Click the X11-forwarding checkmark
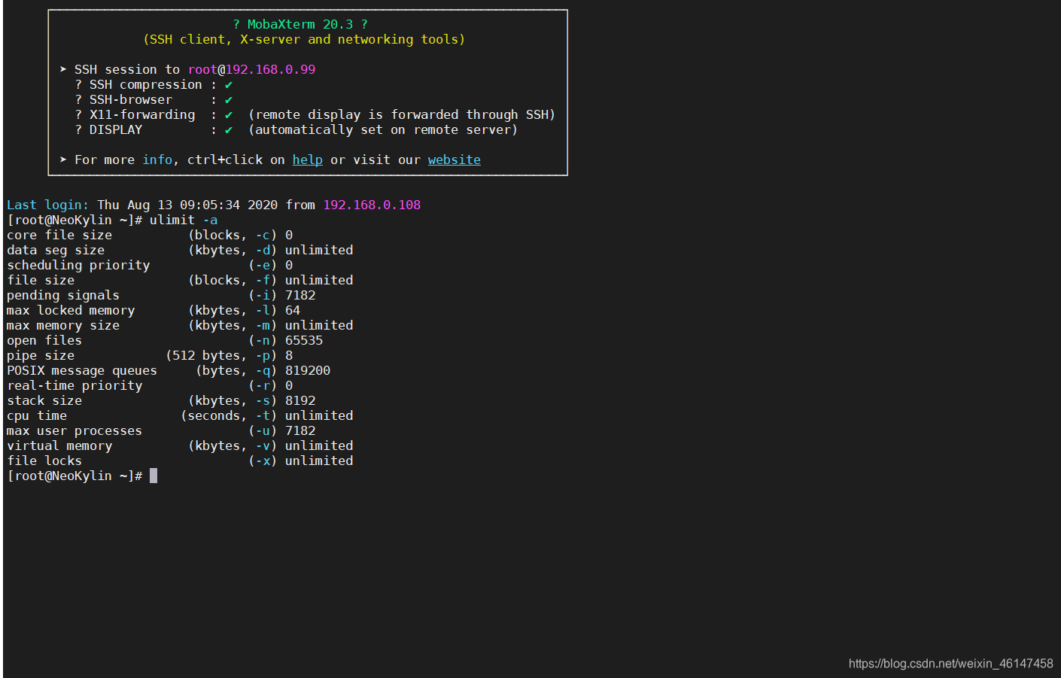 229,115
